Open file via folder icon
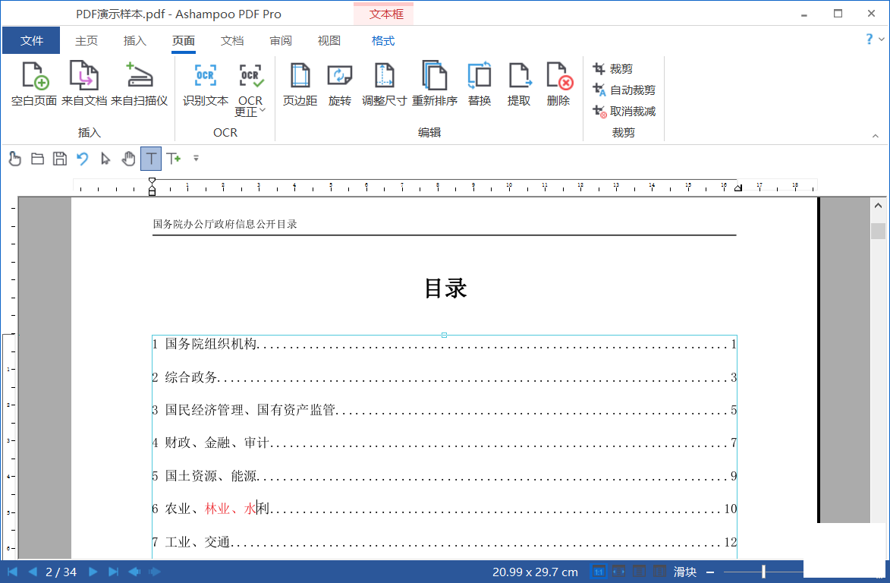Viewport: 890px width, 583px height. 37,159
